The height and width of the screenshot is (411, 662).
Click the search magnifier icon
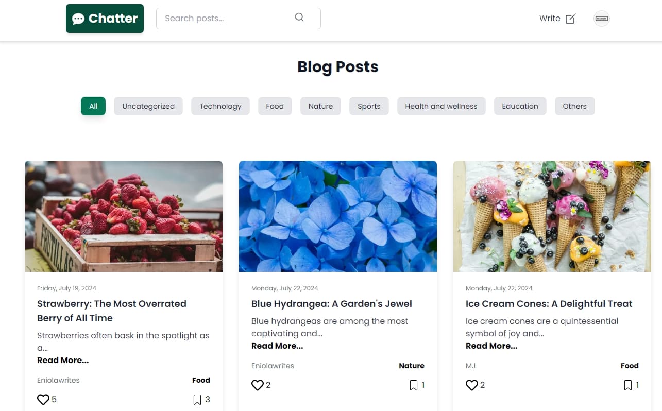pyautogui.click(x=299, y=18)
